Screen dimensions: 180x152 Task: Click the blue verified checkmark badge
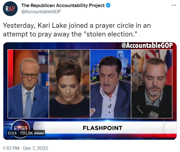pos(108,5)
